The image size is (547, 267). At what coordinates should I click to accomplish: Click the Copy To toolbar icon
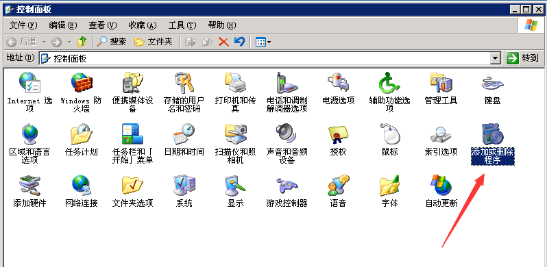[x=208, y=42]
